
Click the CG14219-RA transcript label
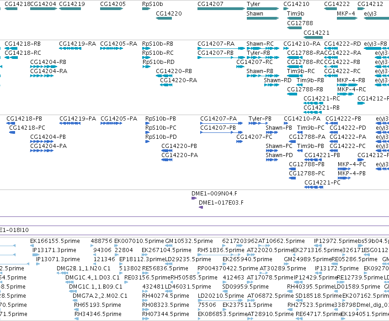tap(77, 44)
